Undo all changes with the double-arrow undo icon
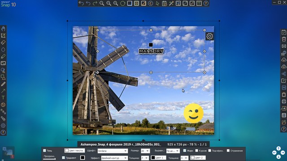Screen dimensions: 287x161 [81, 4]
